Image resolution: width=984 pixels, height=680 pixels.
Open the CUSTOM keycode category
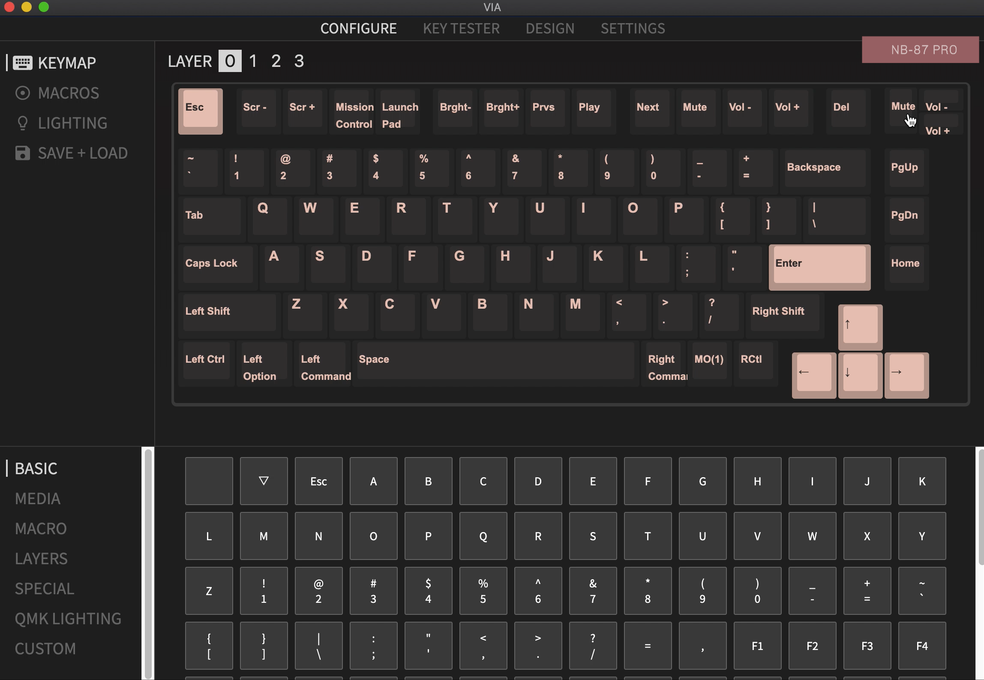coord(45,649)
